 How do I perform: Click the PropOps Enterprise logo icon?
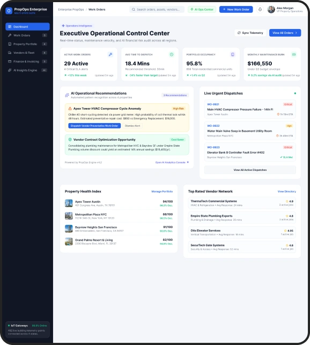click(9, 11)
